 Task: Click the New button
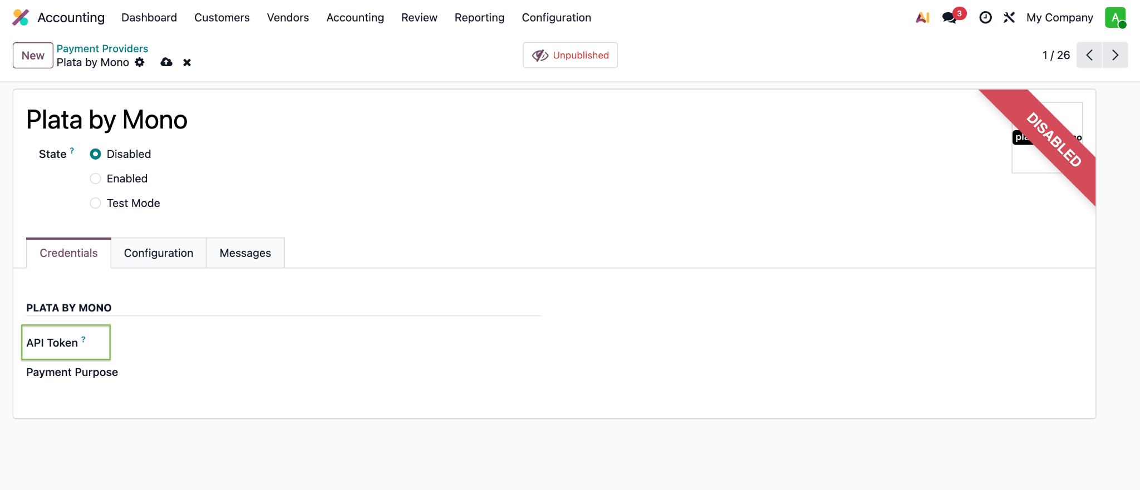(x=33, y=55)
